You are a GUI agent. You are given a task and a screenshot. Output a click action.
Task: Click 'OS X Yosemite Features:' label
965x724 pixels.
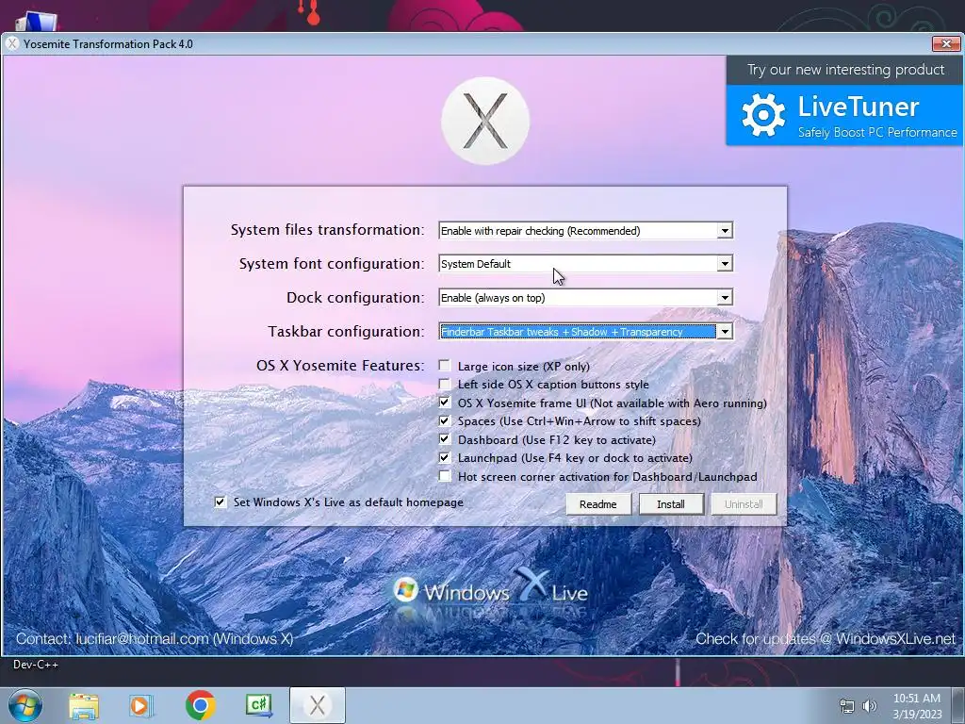coord(340,365)
